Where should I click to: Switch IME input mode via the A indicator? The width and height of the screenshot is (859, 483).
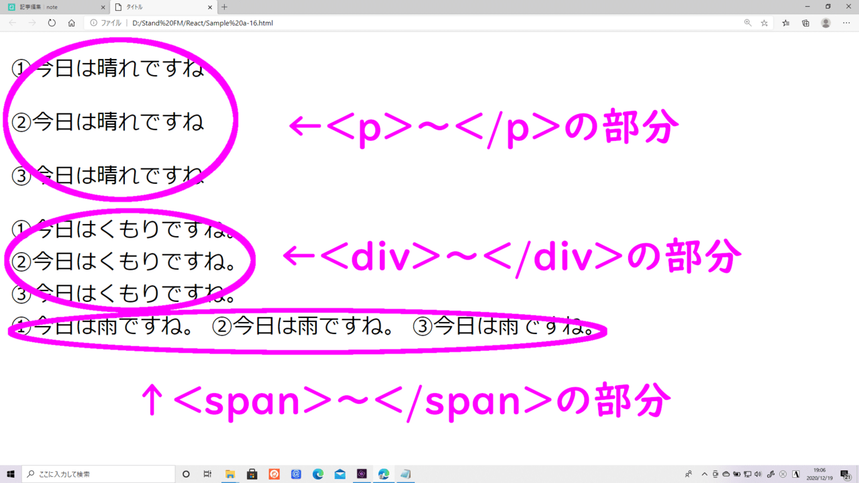[795, 474]
